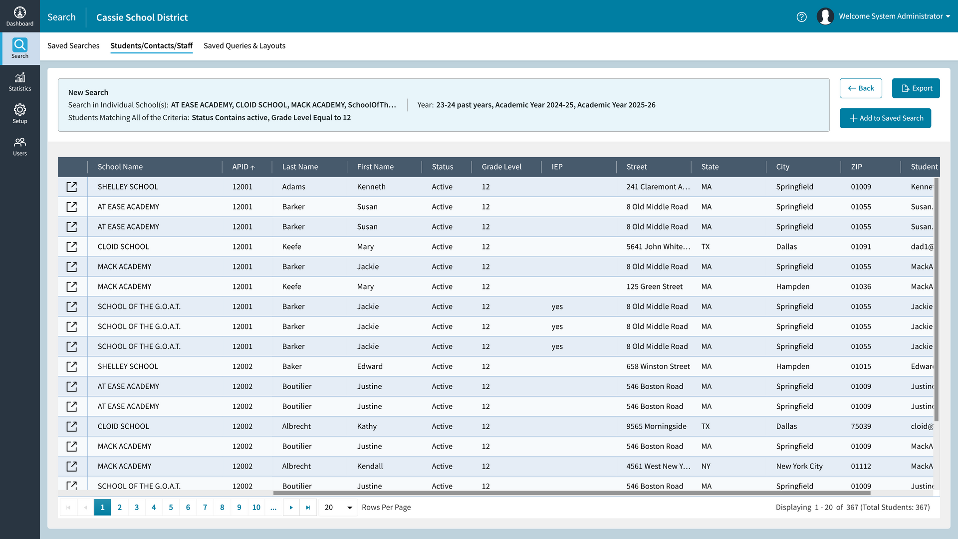Screen dimensions: 958x539
Task: Expand the Welcome System Administrator menu
Action: click(893, 16)
